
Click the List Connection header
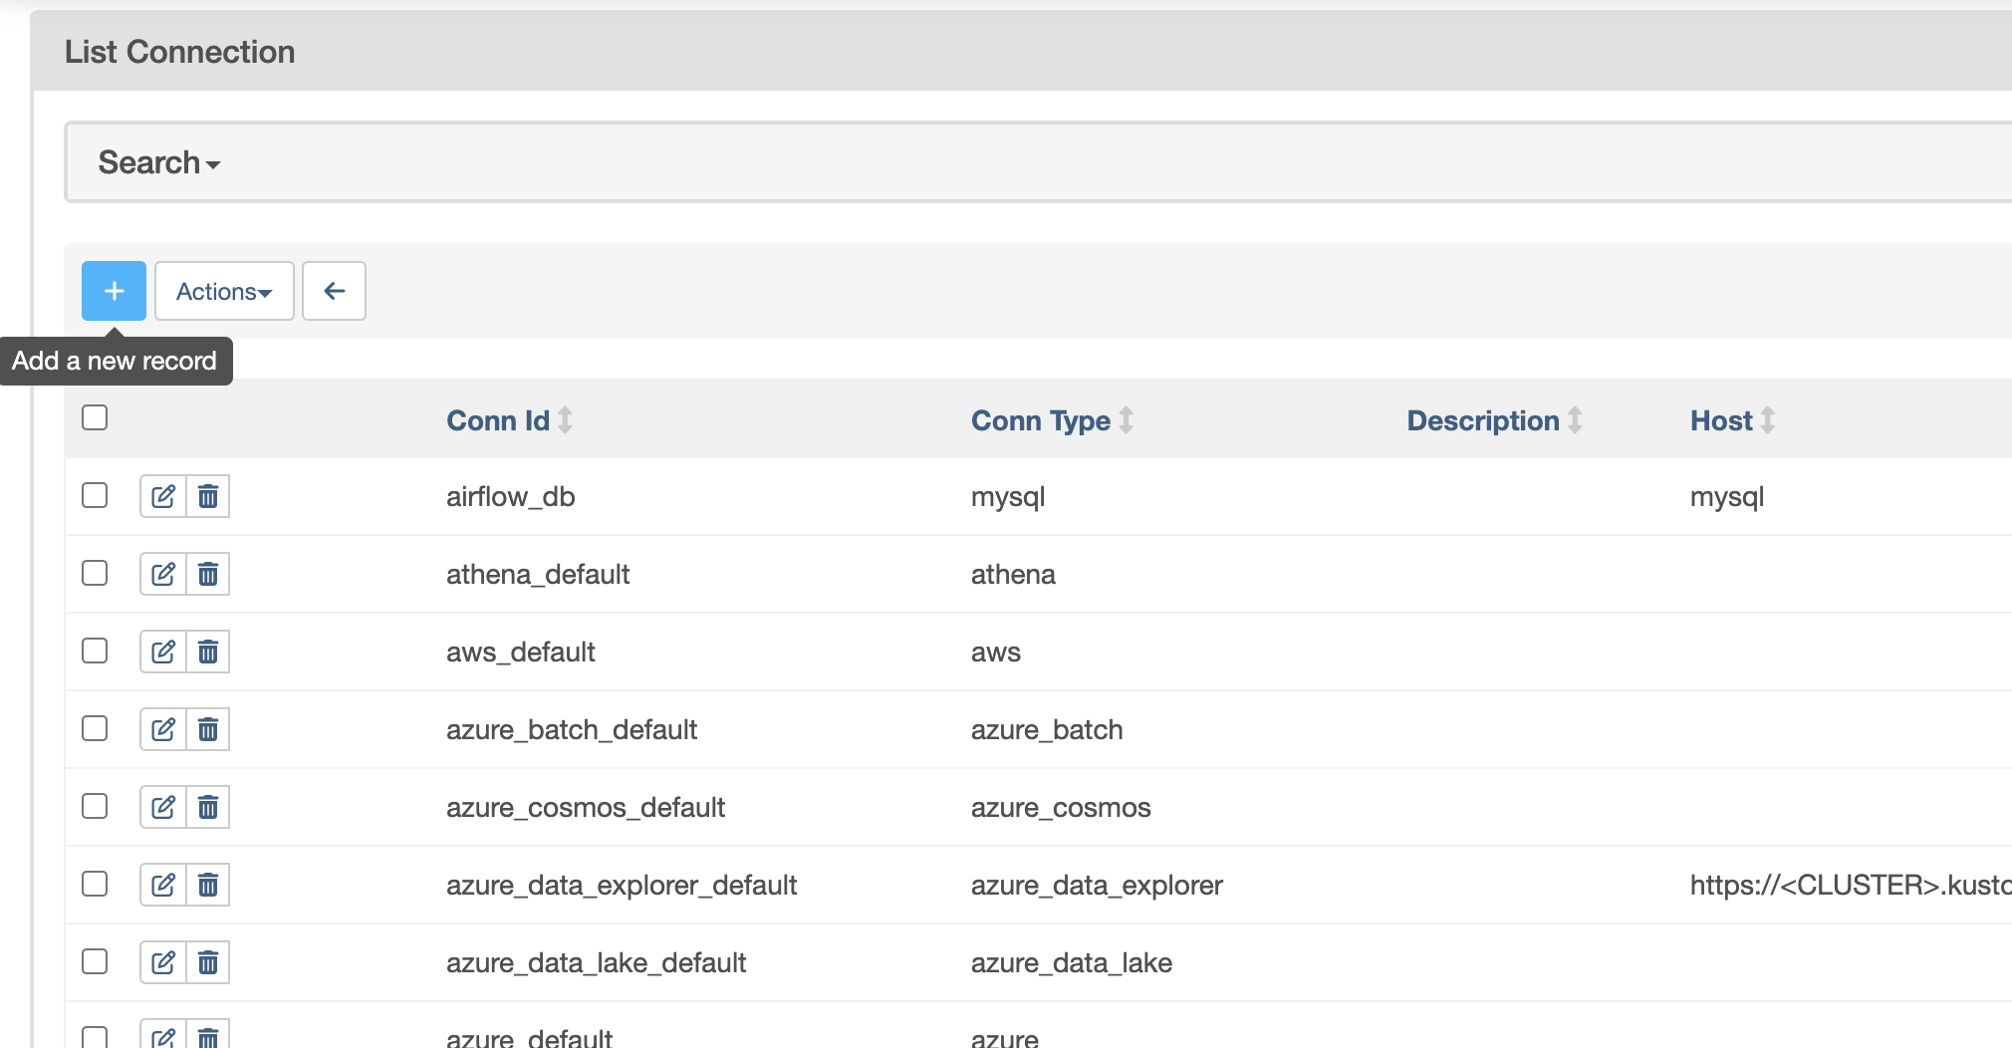tap(179, 51)
